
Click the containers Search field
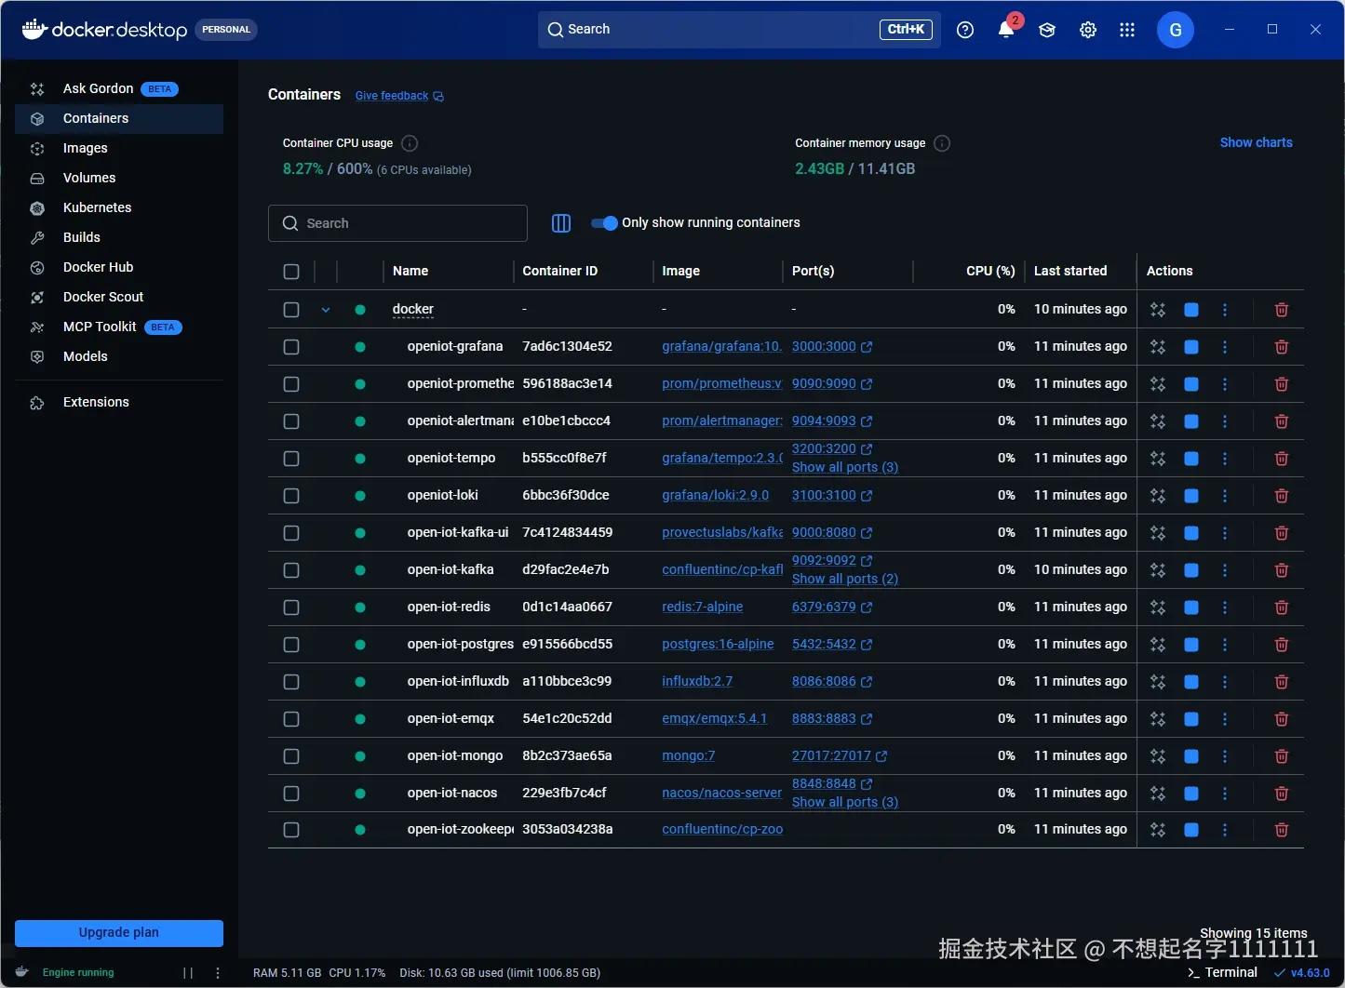coord(397,223)
